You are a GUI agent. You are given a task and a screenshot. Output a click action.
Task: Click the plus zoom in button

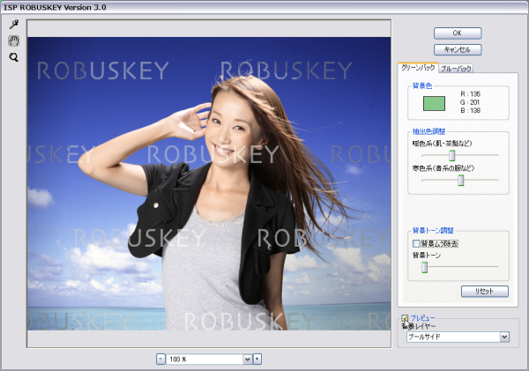click(257, 360)
